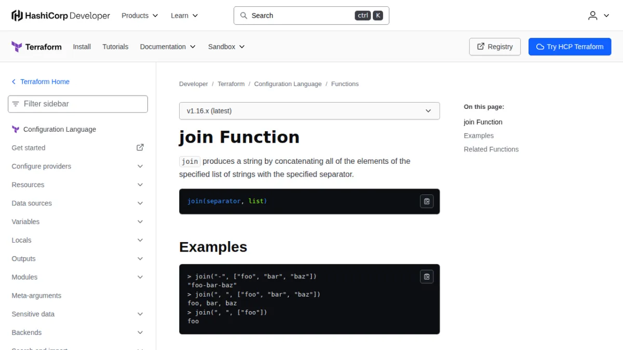Open Get started external link icon
The width and height of the screenshot is (623, 350).
point(140,148)
